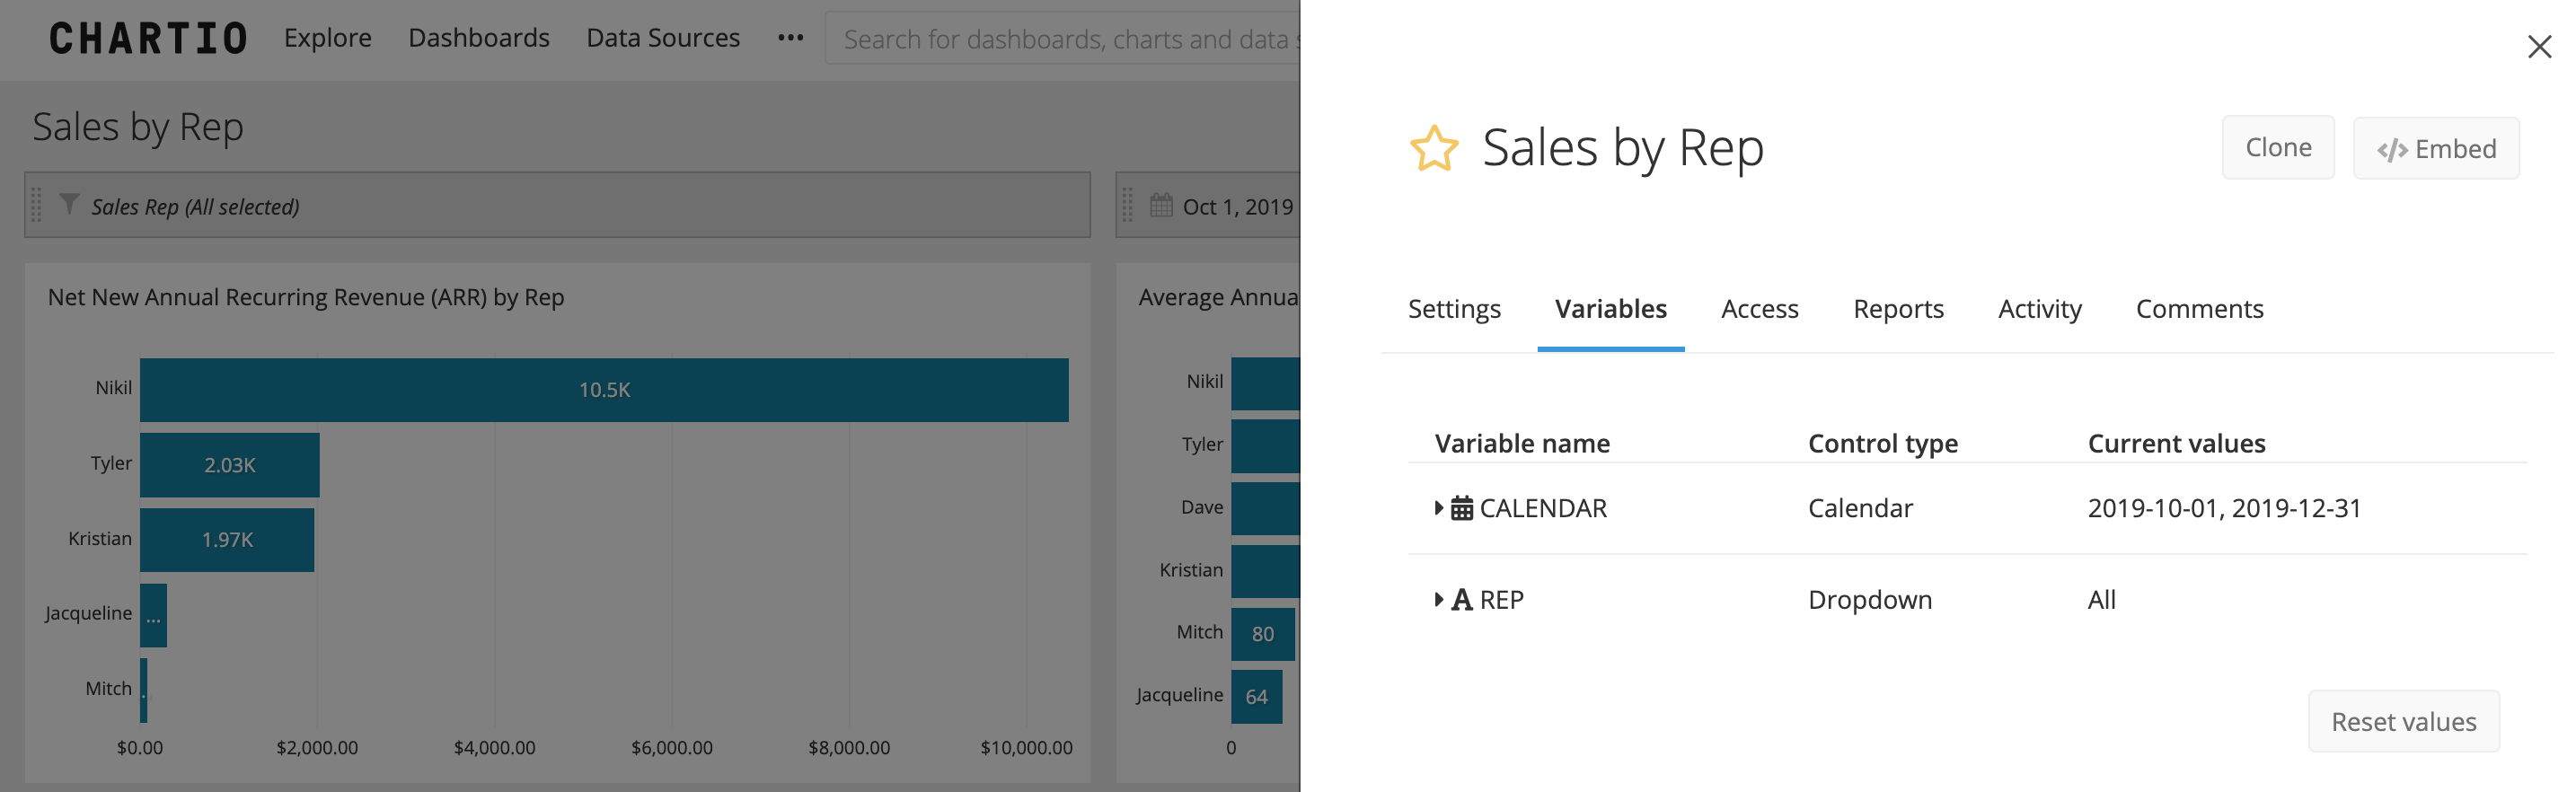Click the CALENDAR variable calendar icon
Viewport: 2576px width, 792px height.
point(1462,508)
